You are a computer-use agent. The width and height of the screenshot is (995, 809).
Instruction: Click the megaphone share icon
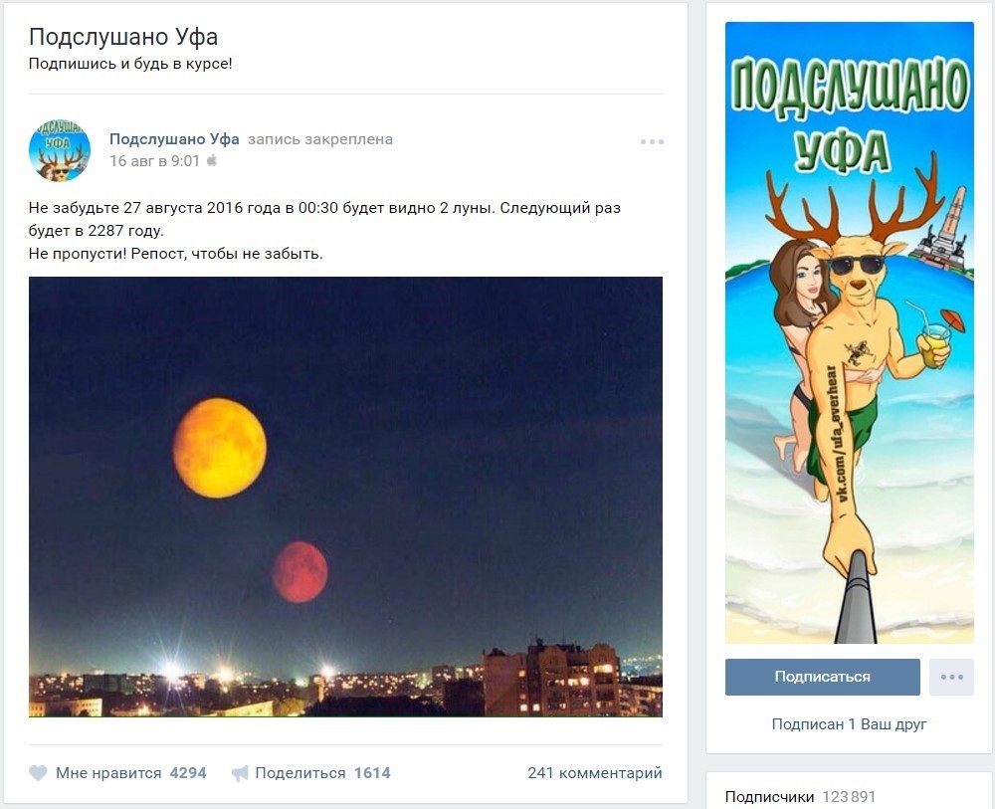point(239,773)
